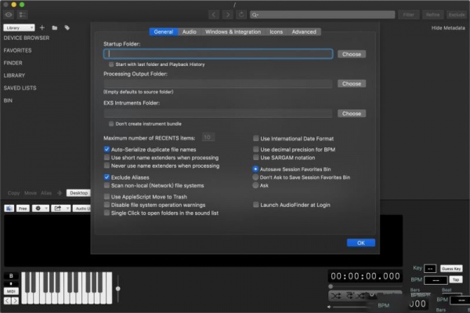Check Use International Date Format
470x313 pixels.
pos(255,138)
